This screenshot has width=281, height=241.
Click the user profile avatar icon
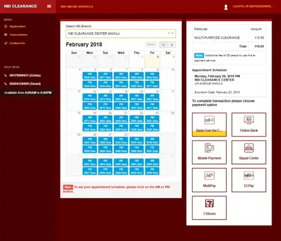pyautogui.click(x=226, y=7)
